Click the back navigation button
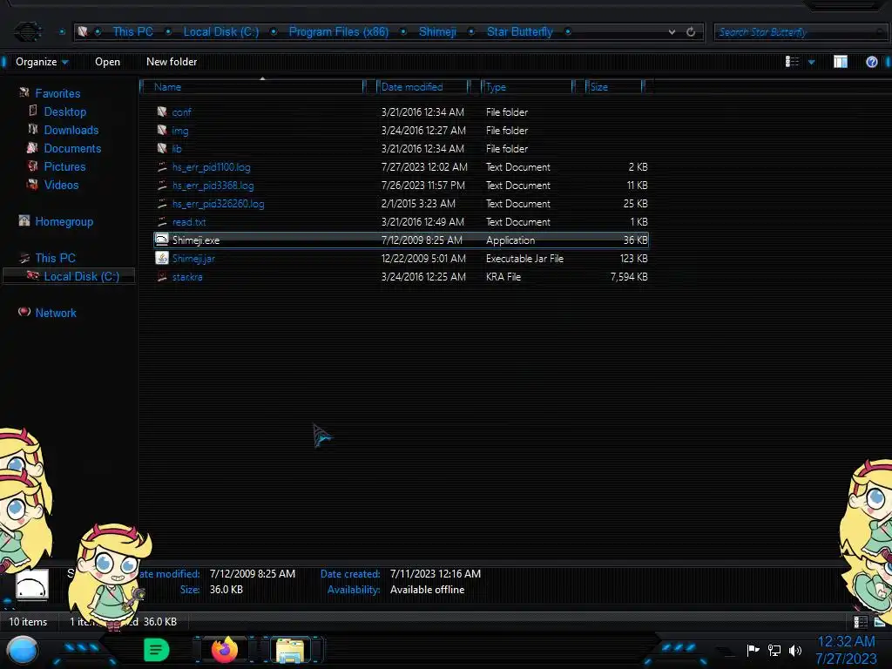The width and height of the screenshot is (892, 669). pyautogui.click(x=27, y=31)
